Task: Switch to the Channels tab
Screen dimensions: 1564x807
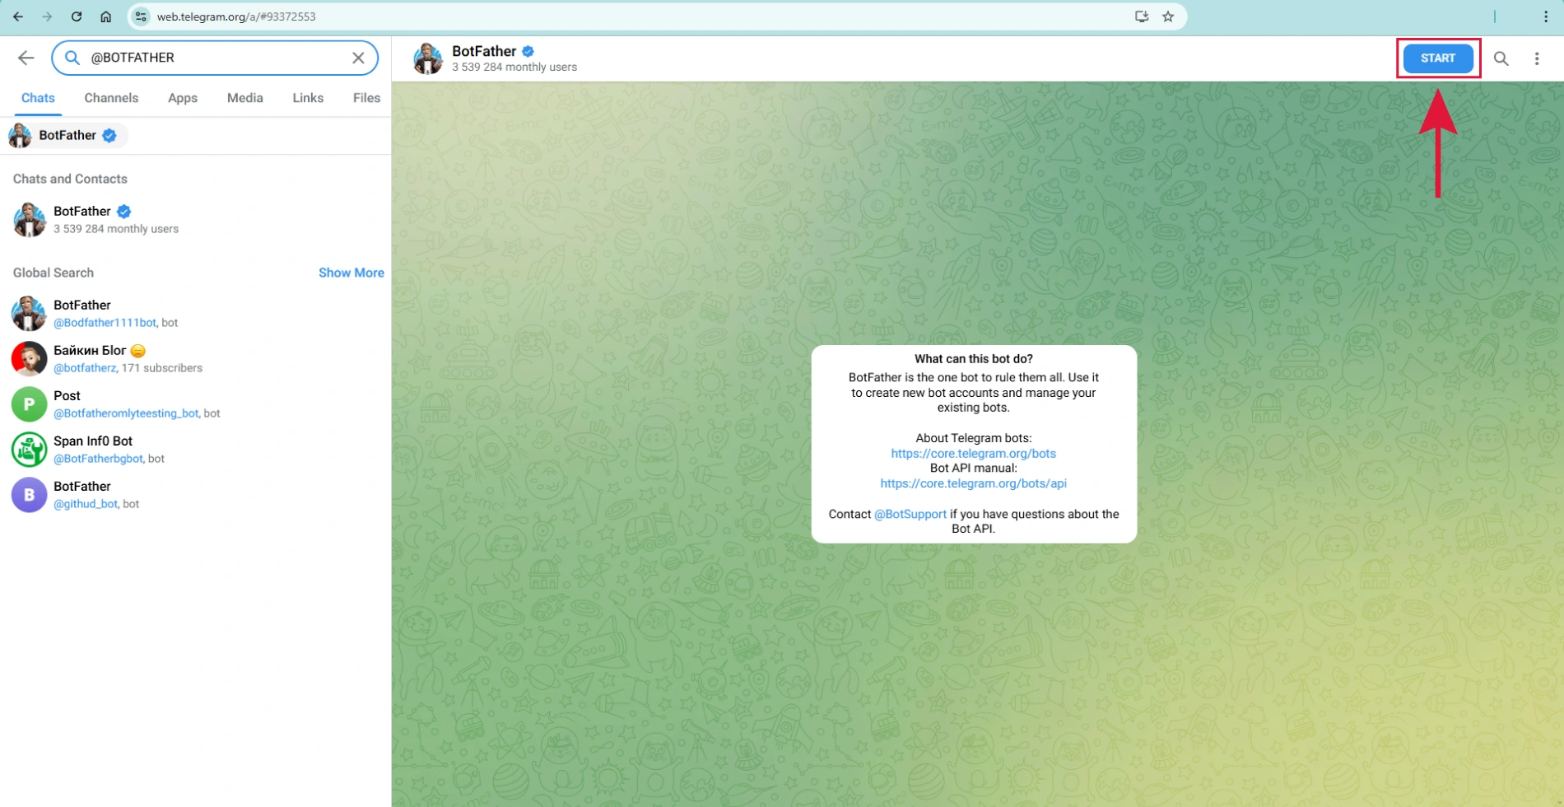Action: (x=111, y=98)
